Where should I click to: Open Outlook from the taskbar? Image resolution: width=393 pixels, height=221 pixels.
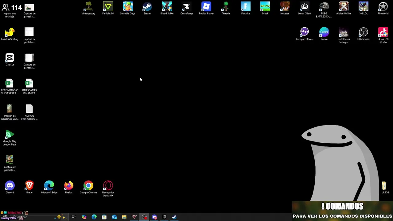point(114,217)
